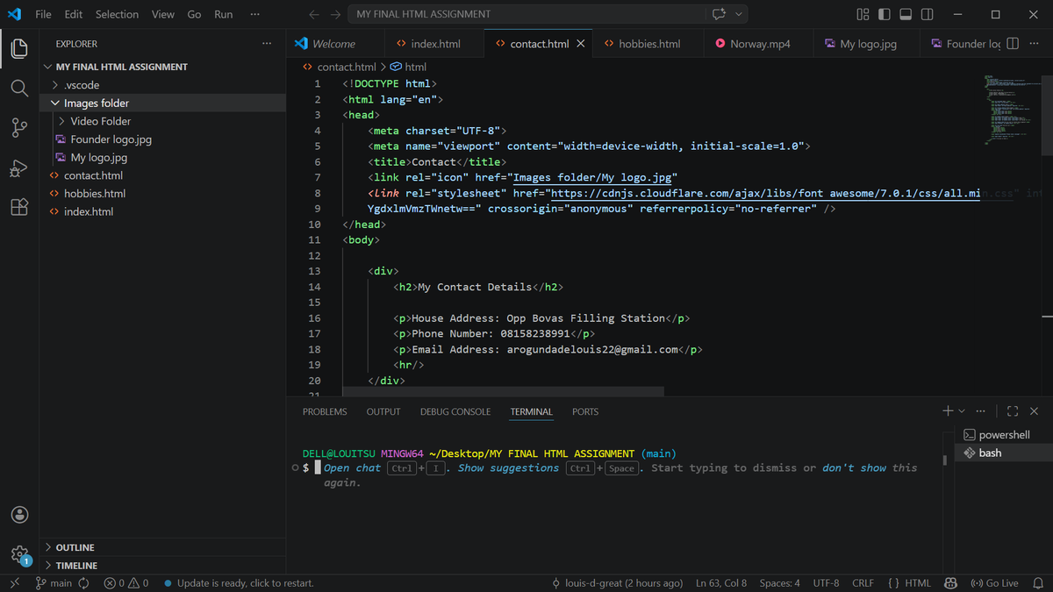
Task: Open the PROBLEMS panel tab
Action: click(325, 411)
